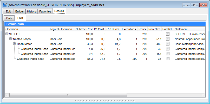The image size is (210, 104).
Task: Go to the Favorites tab
Action: pos(45,11)
